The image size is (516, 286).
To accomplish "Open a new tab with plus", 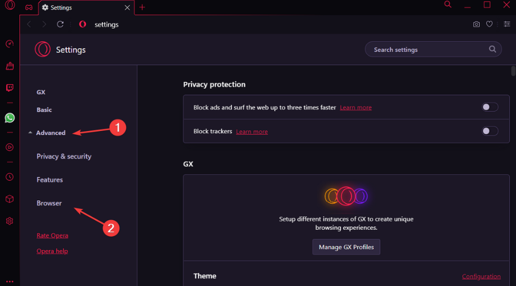I will coord(142,7).
